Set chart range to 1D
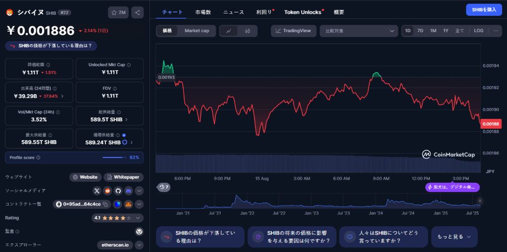This screenshot has height=252, width=507. [x=408, y=31]
